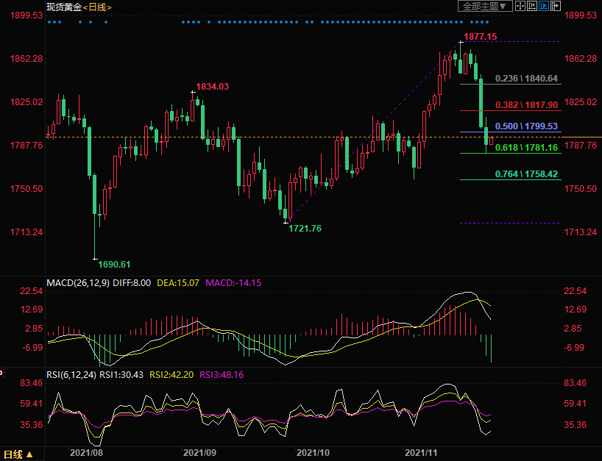Click the 1690.61 low price marker
Image resolution: width=602 pixels, height=461 pixels.
click(x=114, y=264)
